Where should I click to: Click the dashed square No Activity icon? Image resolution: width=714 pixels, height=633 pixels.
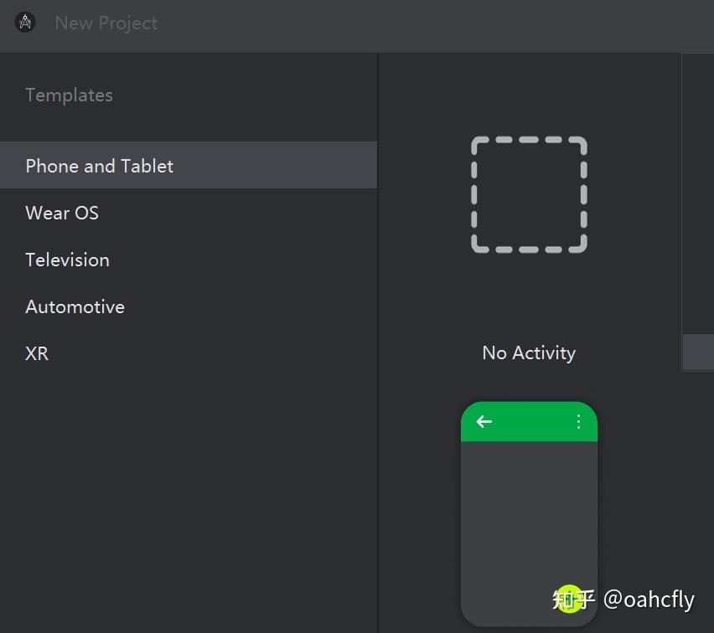click(x=529, y=194)
